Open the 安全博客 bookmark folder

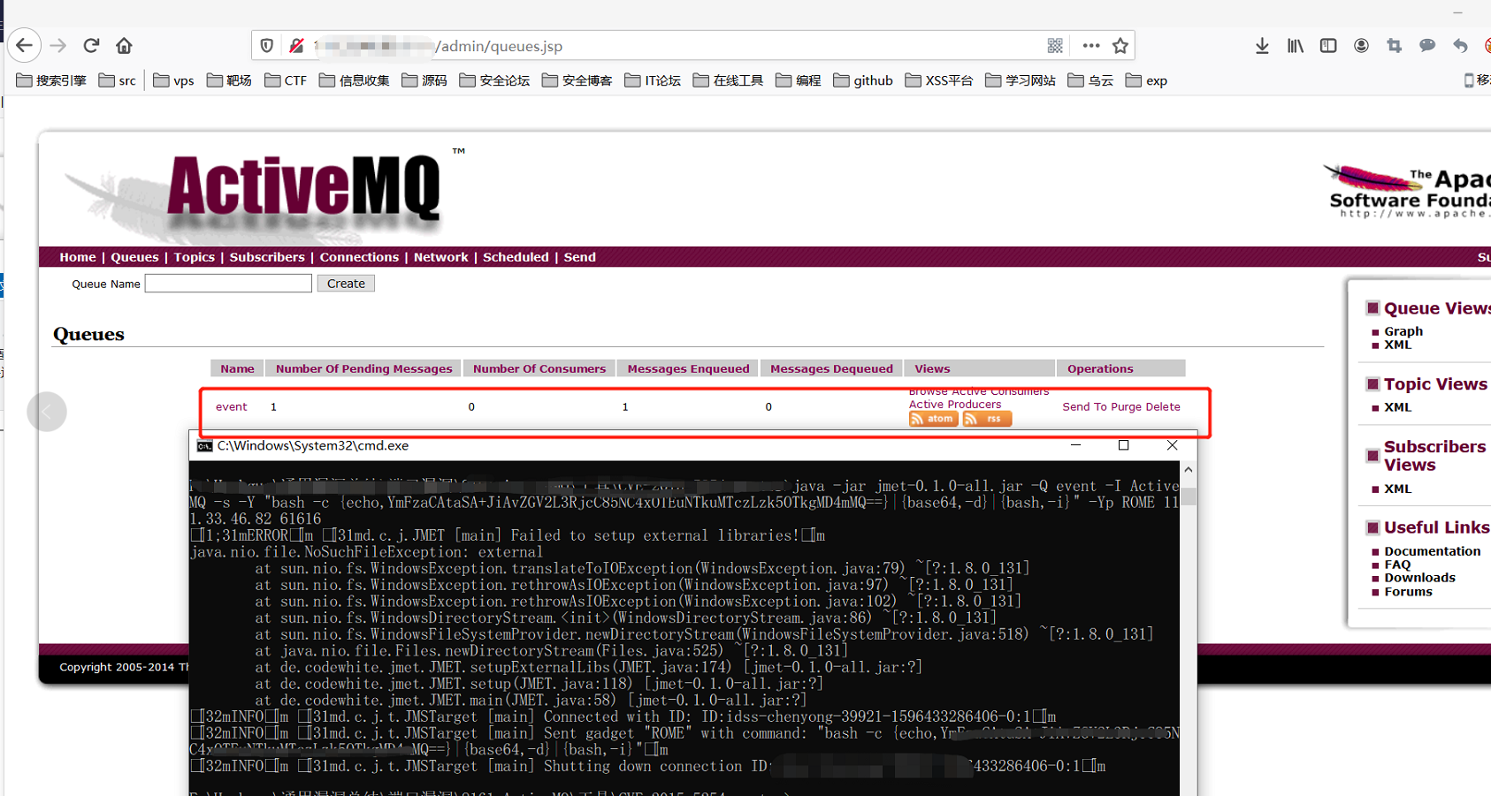577,80
